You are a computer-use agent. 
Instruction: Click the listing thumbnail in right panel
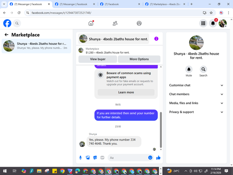point(196,42)
